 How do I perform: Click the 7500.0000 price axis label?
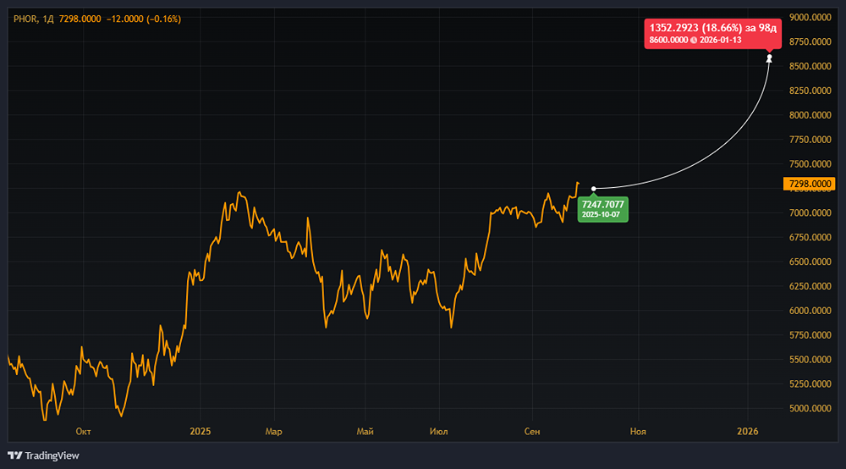tap(810, 164)
